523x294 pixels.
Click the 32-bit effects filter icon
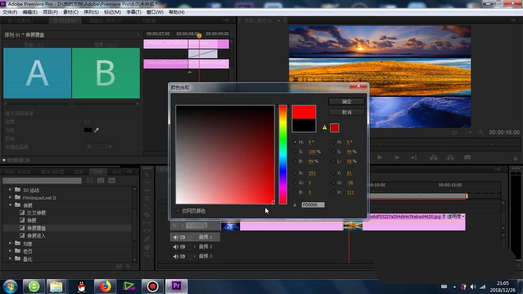tap(100, 180)
